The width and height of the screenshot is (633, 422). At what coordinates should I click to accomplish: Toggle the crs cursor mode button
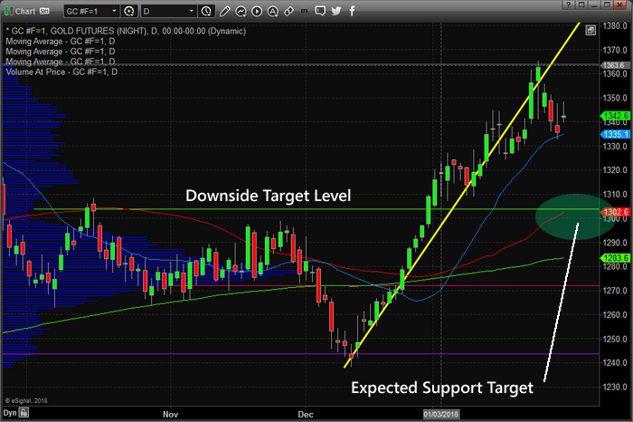[305, 11]
